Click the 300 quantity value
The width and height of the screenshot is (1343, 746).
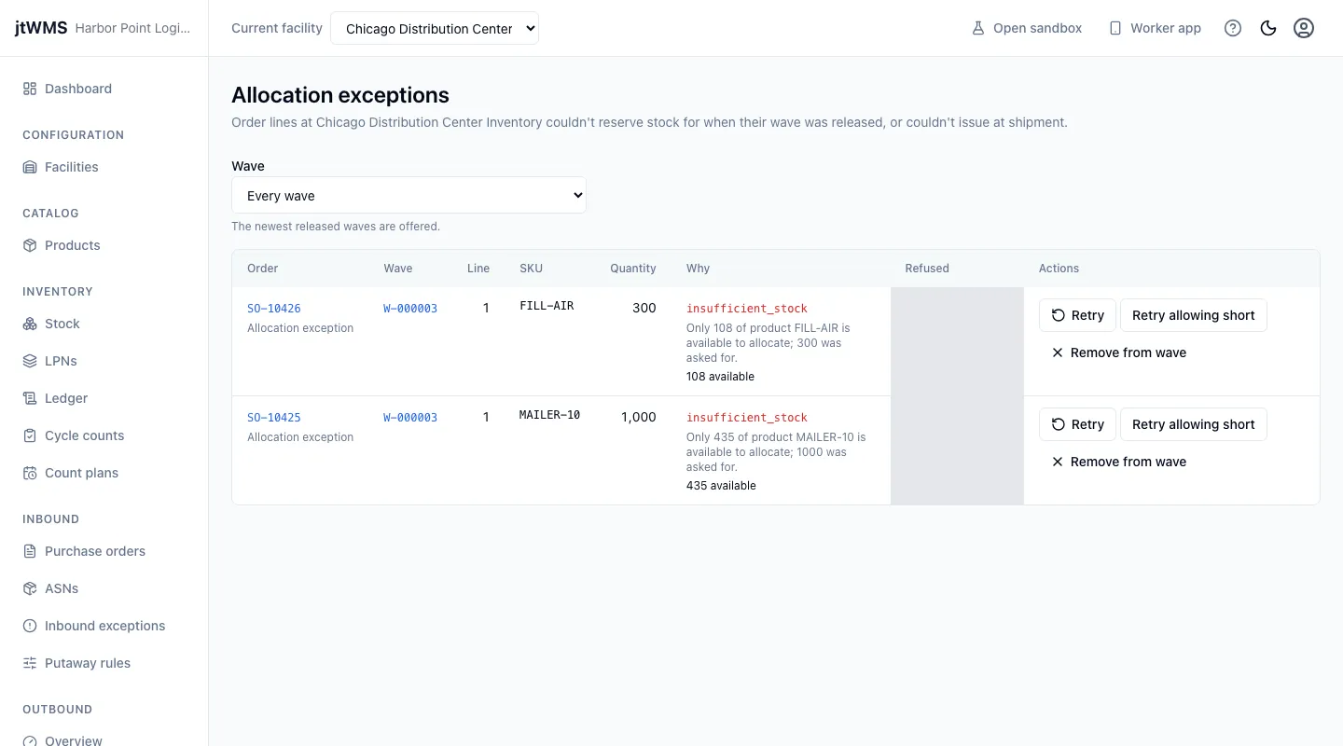pos(644,308)
